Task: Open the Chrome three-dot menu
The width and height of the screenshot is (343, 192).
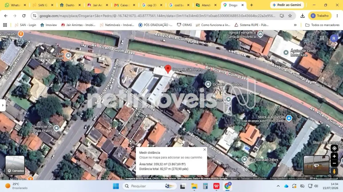Action: [x=337, y=16]
